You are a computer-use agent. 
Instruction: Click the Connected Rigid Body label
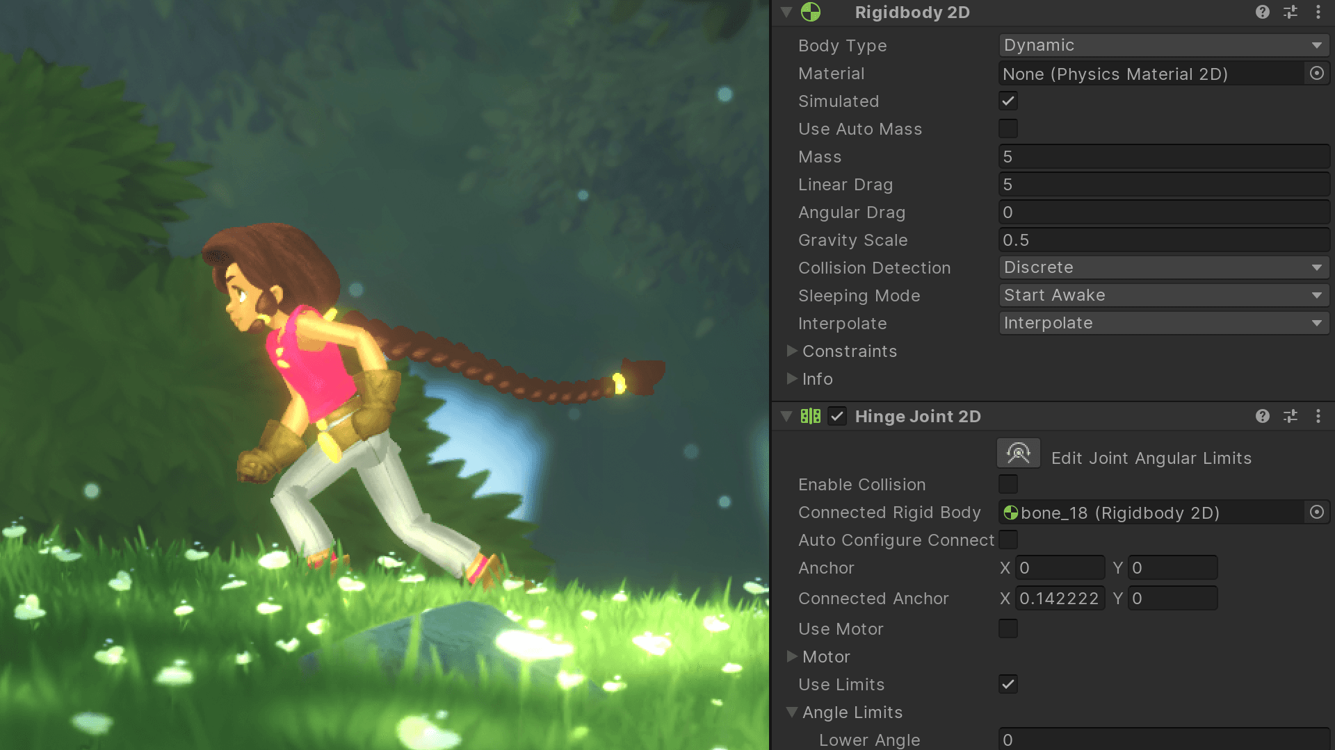[x=890, y=512]
